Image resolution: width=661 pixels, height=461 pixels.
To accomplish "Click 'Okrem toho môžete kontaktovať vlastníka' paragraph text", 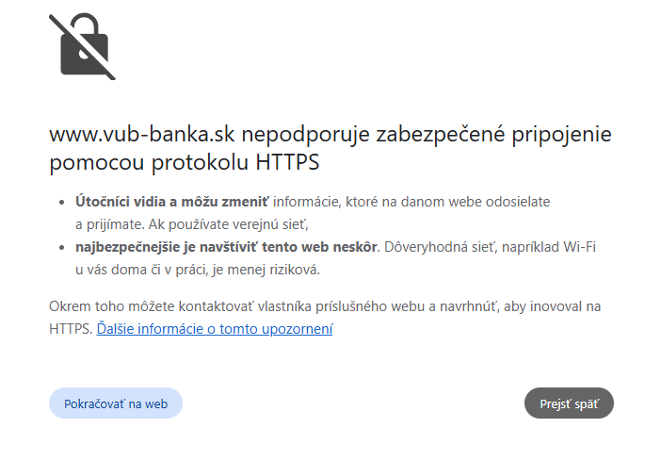I will 179,306.
